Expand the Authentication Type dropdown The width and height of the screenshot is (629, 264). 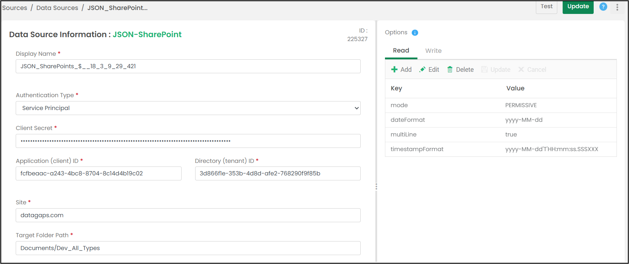click(188, 108)
